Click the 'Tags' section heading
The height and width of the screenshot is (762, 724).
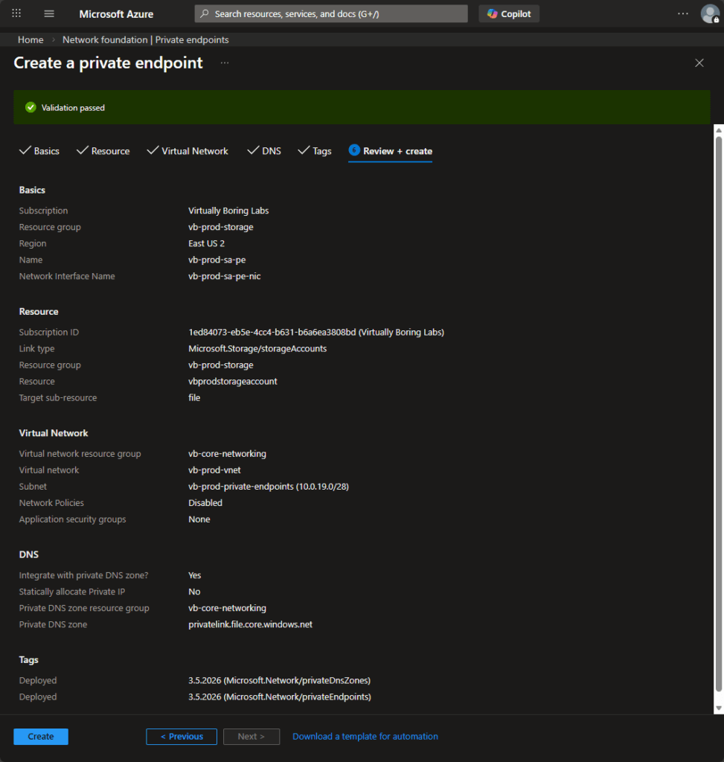pyautogui.click(x=29, y=660)
